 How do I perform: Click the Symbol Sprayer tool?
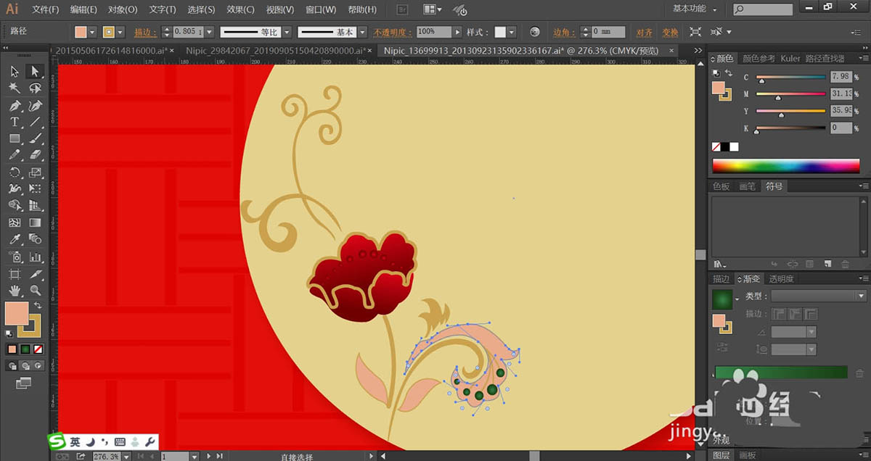tap(15, 257)
